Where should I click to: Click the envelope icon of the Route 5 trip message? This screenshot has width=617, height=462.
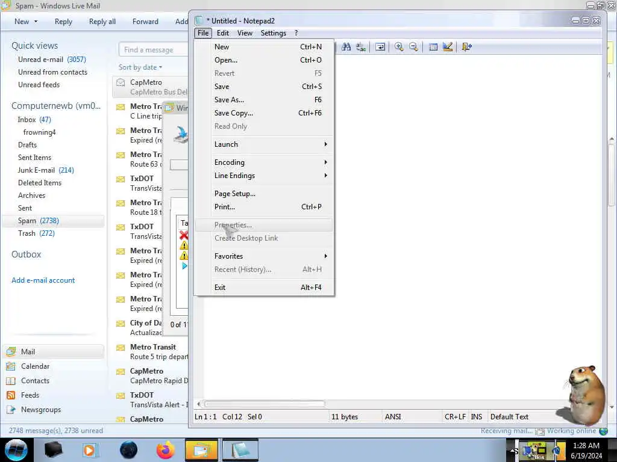coord(121,348)
